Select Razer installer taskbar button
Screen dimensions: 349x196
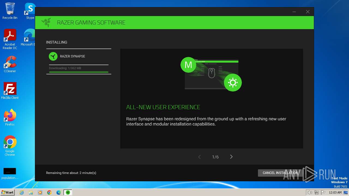tap(68, 192)
